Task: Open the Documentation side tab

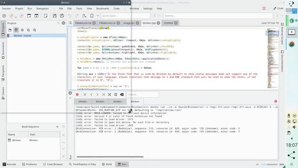Action: point(282,61)
